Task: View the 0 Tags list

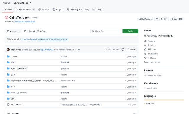Action: tap(42, 31)
